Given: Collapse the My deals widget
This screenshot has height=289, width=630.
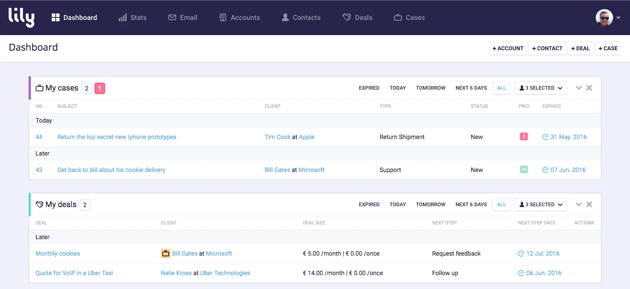Looking at the screenshot, I should coord(578,205).
